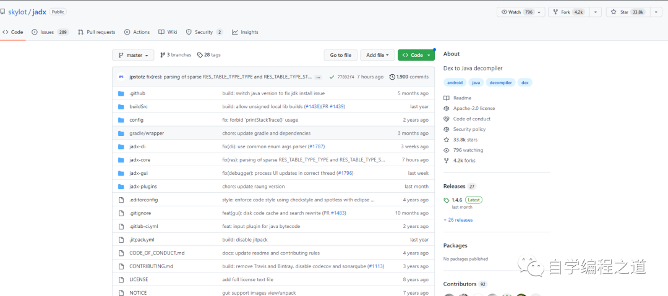Switch to the Wiki tab
Image resolution: width=668 pixels, height=296 pixels.
tap(168, 32)
